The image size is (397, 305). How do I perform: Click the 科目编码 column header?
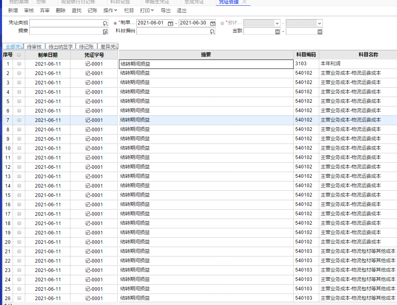coord(306,55)
